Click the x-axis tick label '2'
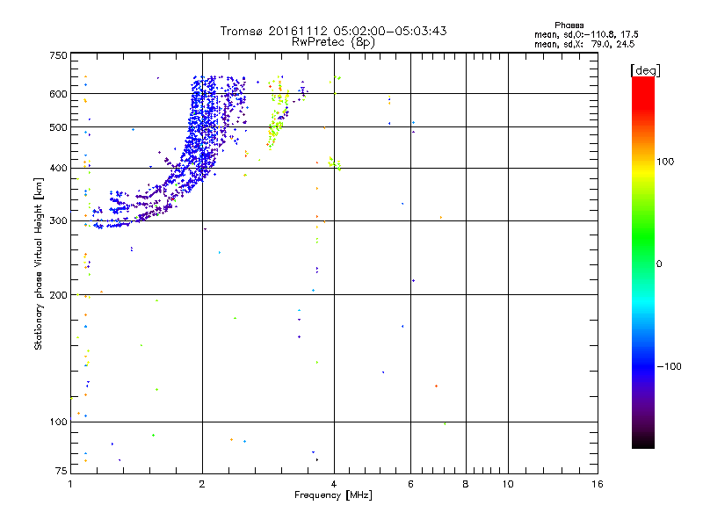 (x=202, y=484)
